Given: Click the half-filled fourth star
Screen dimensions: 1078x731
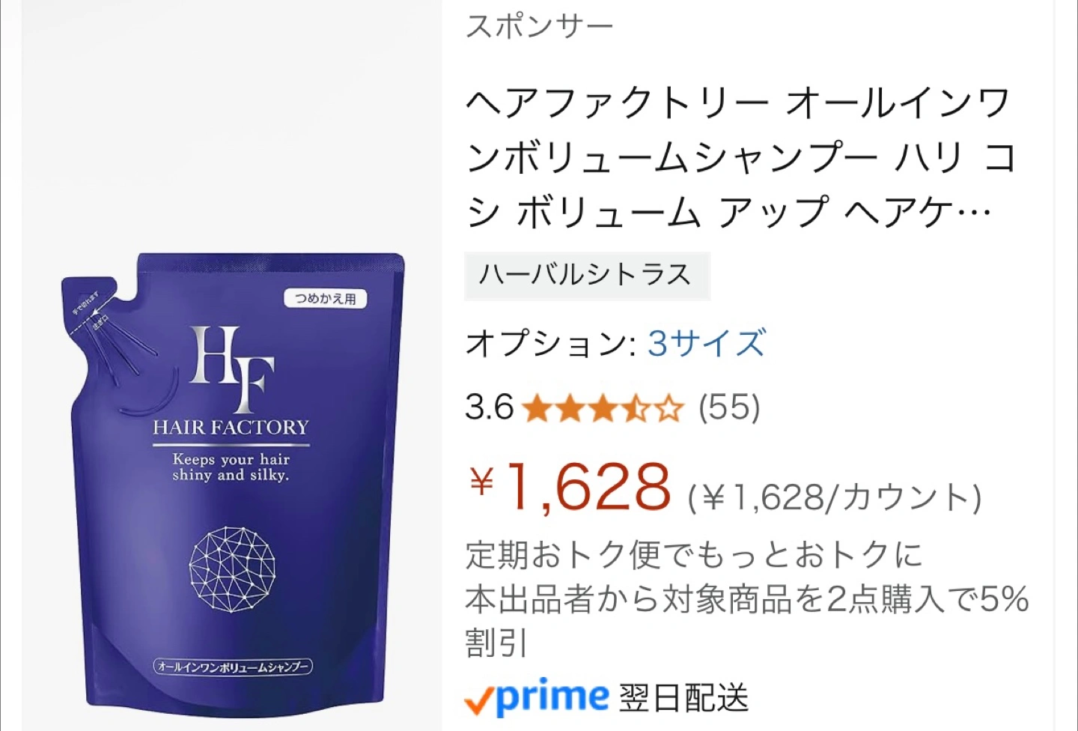Looking at the screenshot, I should (x=637, y=410).
